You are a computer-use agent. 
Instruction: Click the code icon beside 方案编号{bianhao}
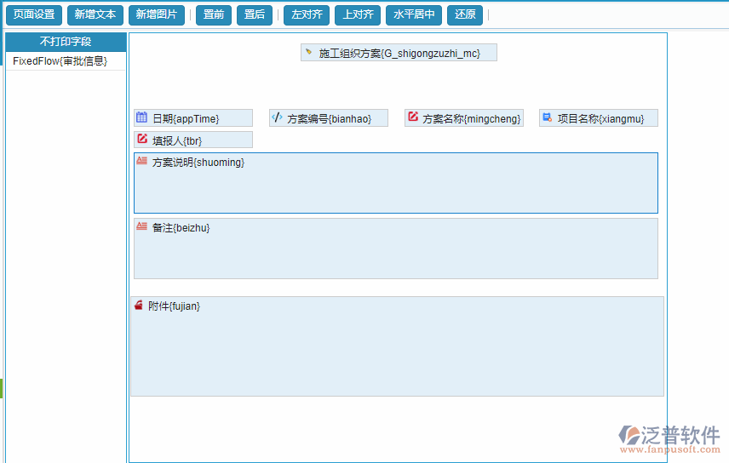coord(277,117)
